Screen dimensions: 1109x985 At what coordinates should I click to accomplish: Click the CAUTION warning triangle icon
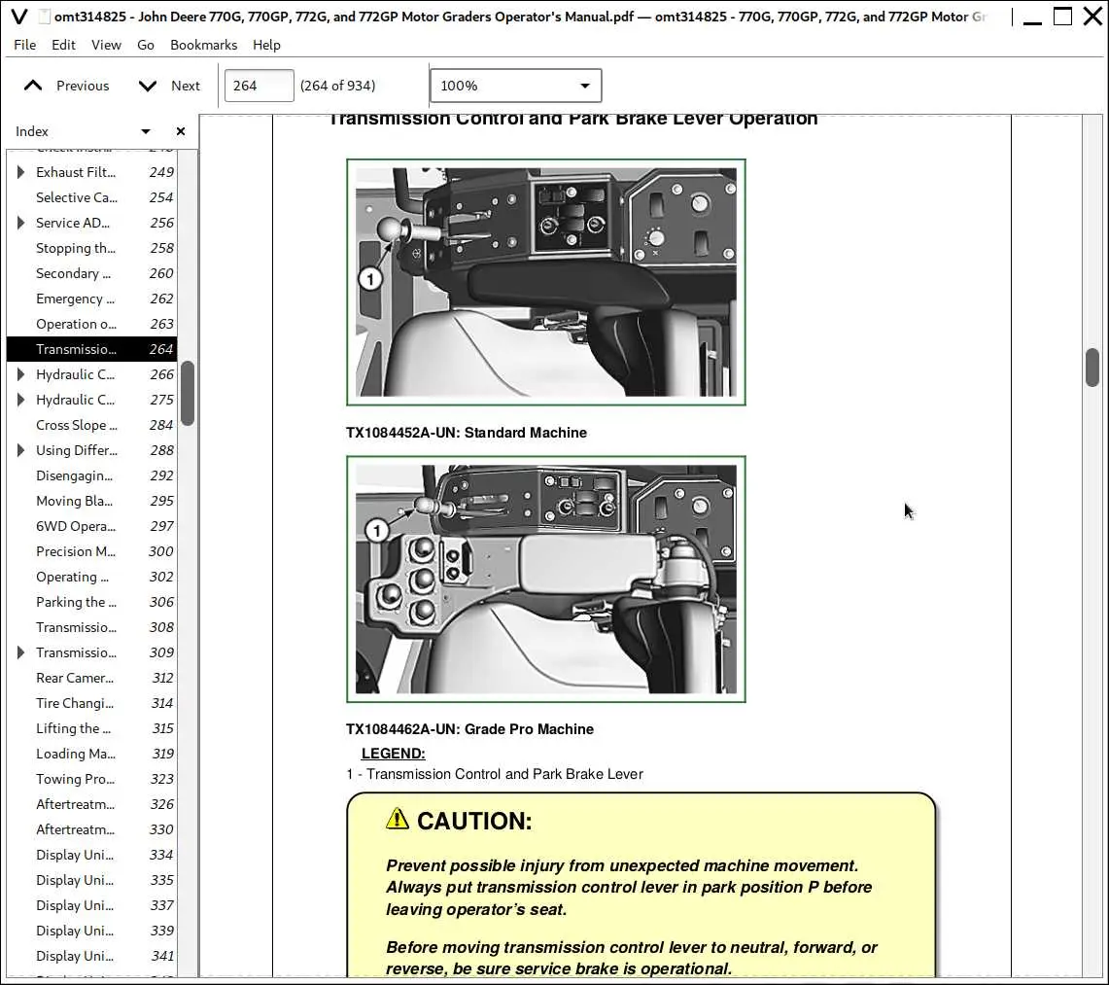tap(398, 819)
